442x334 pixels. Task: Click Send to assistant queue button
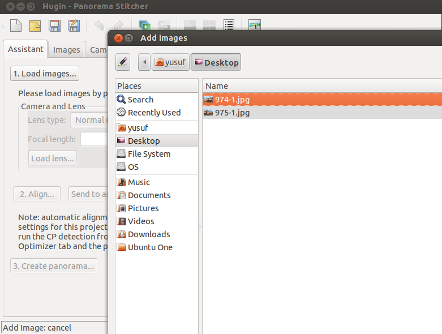[88, 194]
